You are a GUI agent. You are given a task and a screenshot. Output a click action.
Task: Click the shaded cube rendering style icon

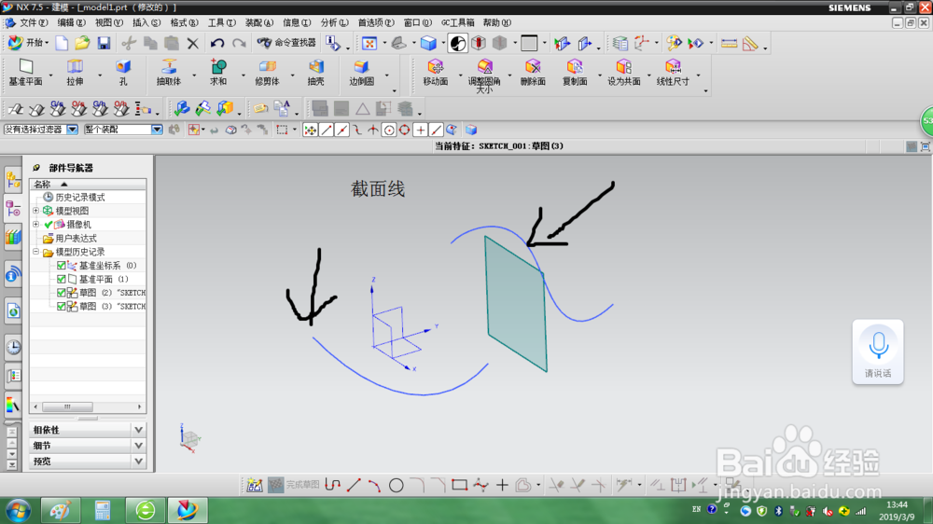pyautogui.click(x=428, y=43)
